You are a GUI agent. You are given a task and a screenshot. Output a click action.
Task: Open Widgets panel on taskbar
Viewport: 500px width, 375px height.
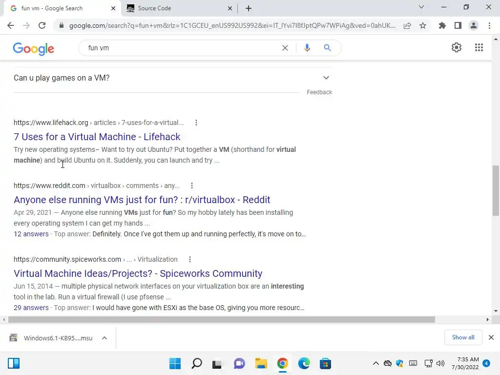[14, 363]
